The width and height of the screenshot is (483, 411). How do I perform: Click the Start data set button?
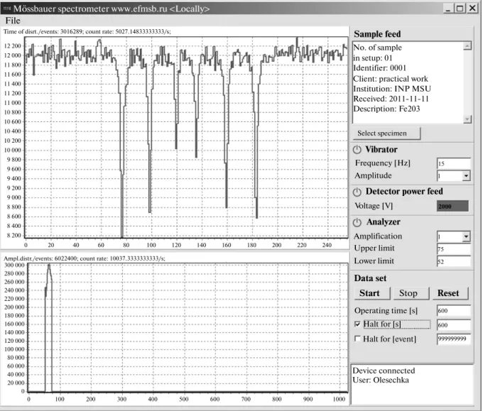(372, 293)
